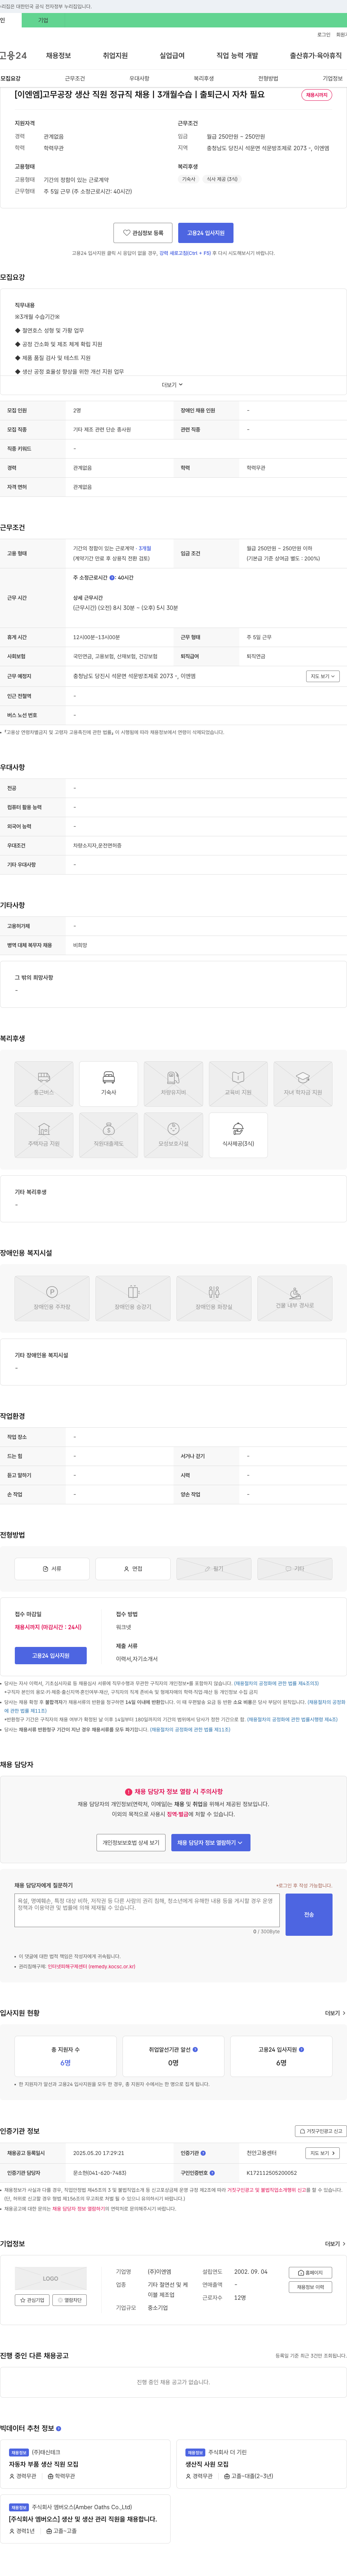The image size is (347, 2576).
Task: Click into the 채용 담당자에게 질문하기 textbox
Action: tap(147, 1910)
